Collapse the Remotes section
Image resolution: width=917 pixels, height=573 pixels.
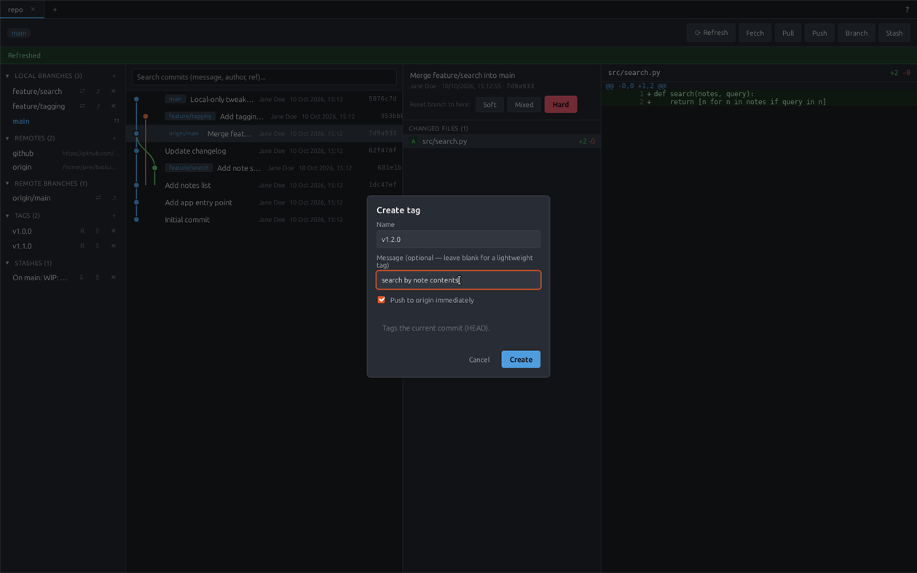point(7,138)
